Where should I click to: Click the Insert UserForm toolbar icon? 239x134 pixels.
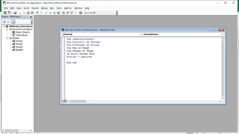pos(9,13)
